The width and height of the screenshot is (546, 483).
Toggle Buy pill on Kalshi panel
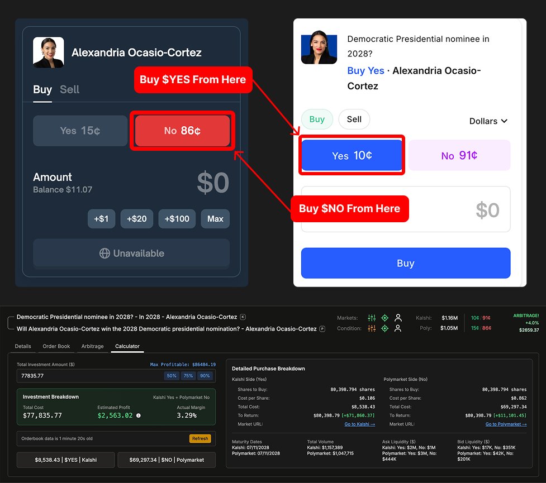[x=317, y=119]
